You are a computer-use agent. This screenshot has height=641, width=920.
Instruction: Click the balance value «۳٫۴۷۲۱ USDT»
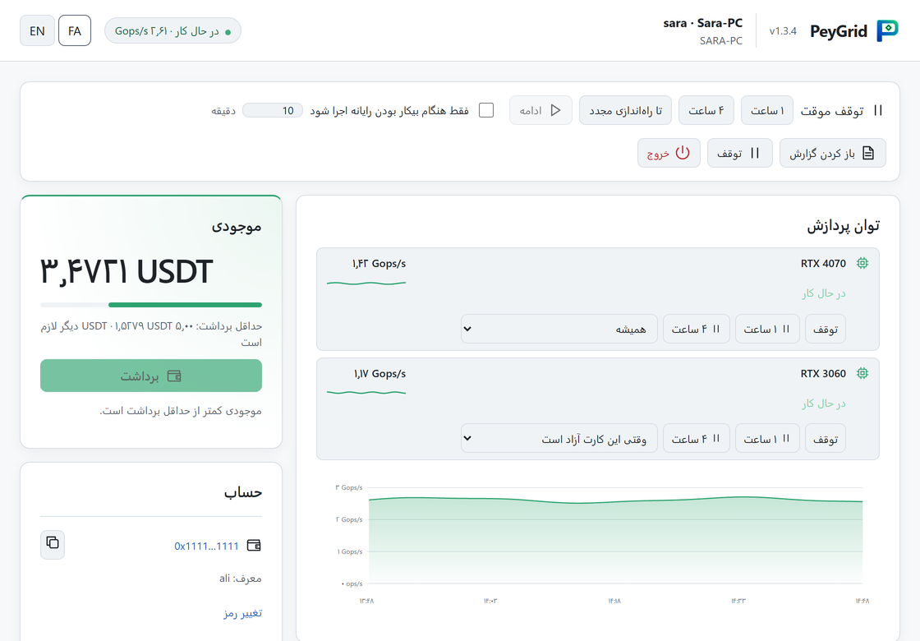(x=126, y=271)
